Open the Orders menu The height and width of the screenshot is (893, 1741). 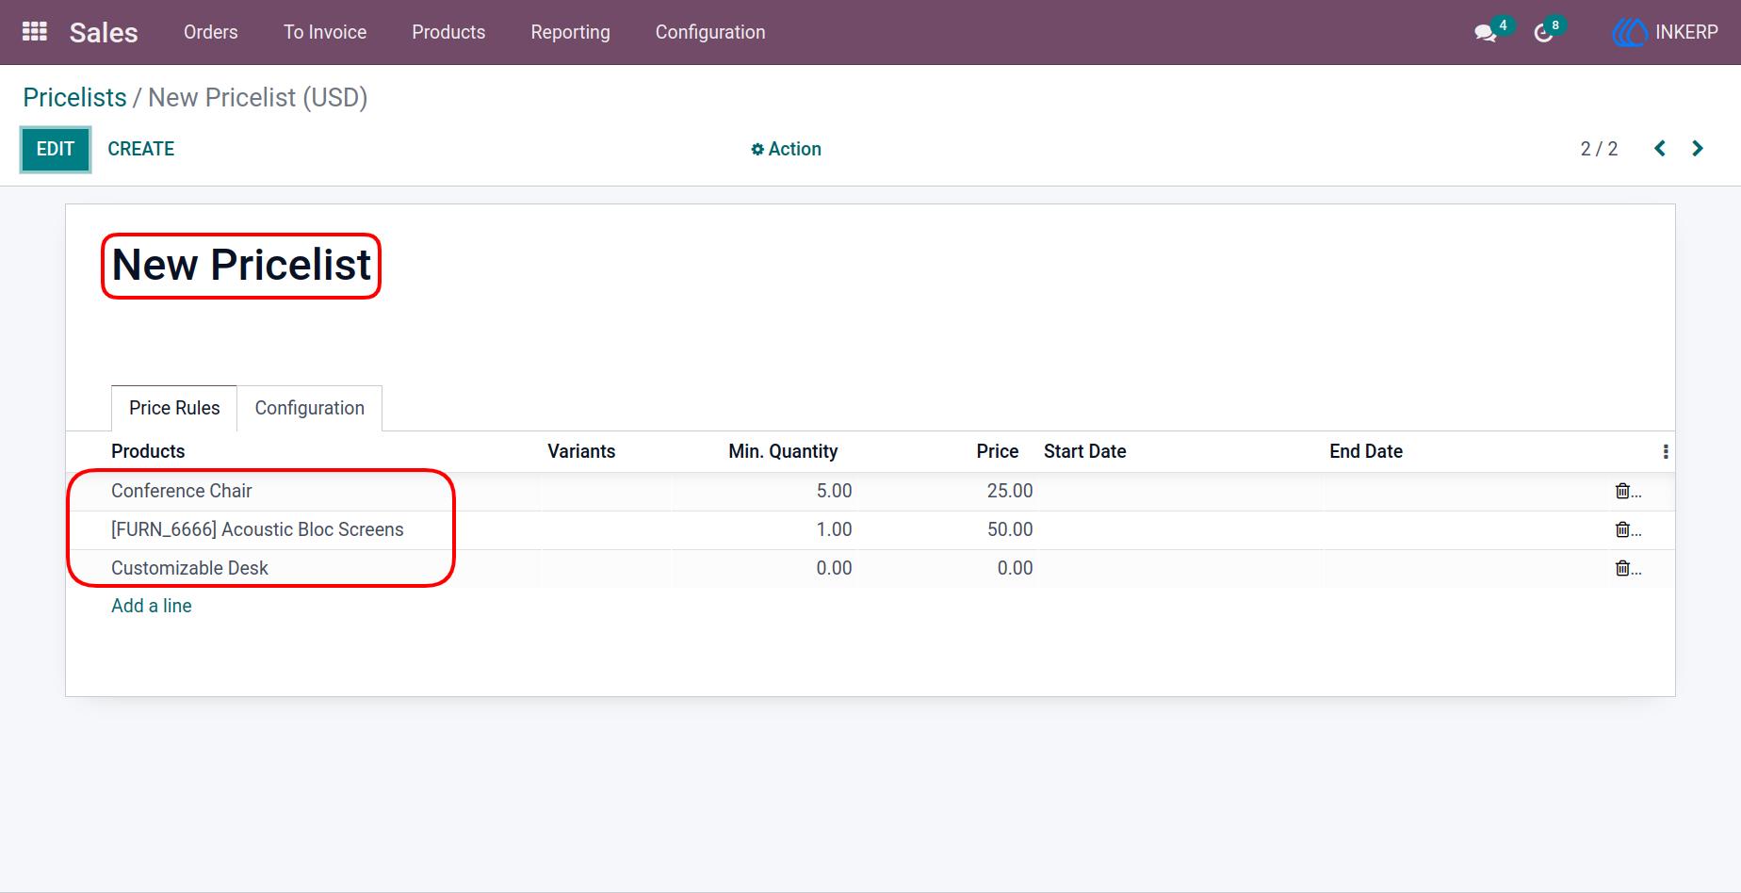[211, 32]
